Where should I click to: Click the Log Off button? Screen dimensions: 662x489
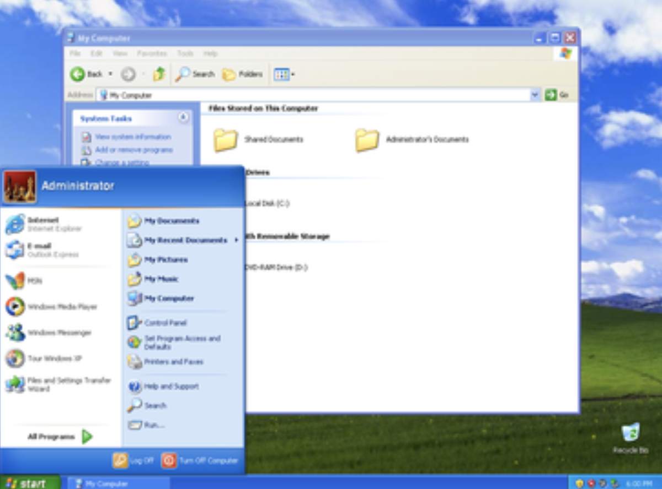133,460
